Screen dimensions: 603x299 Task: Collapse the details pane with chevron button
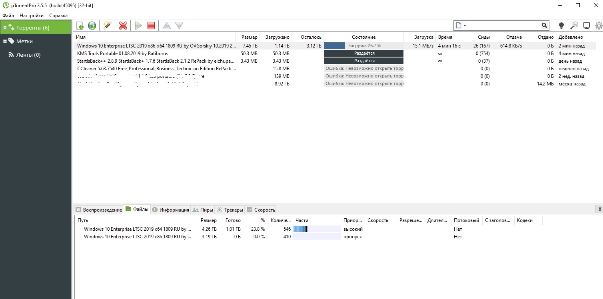pos(599,209)
